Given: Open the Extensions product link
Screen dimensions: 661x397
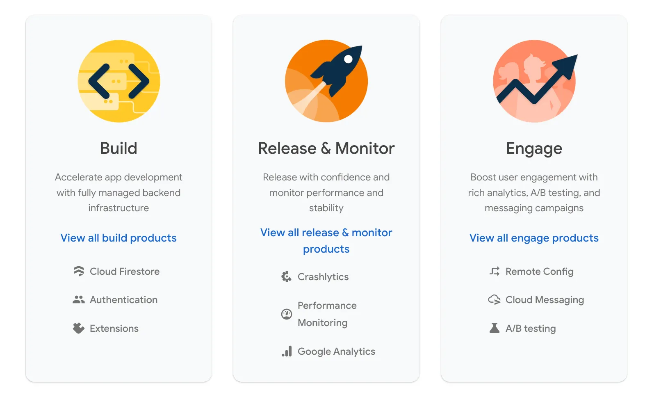Looking at the screenshot, I should coord(114,329).
